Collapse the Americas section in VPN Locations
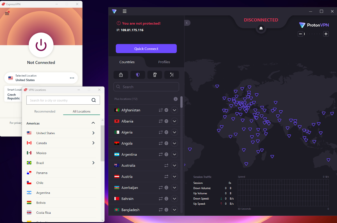 (93, 123)
